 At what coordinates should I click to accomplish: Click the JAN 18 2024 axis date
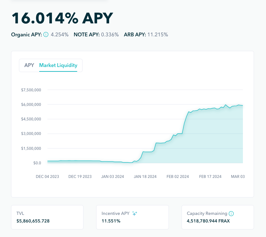[x=145, y=177]
